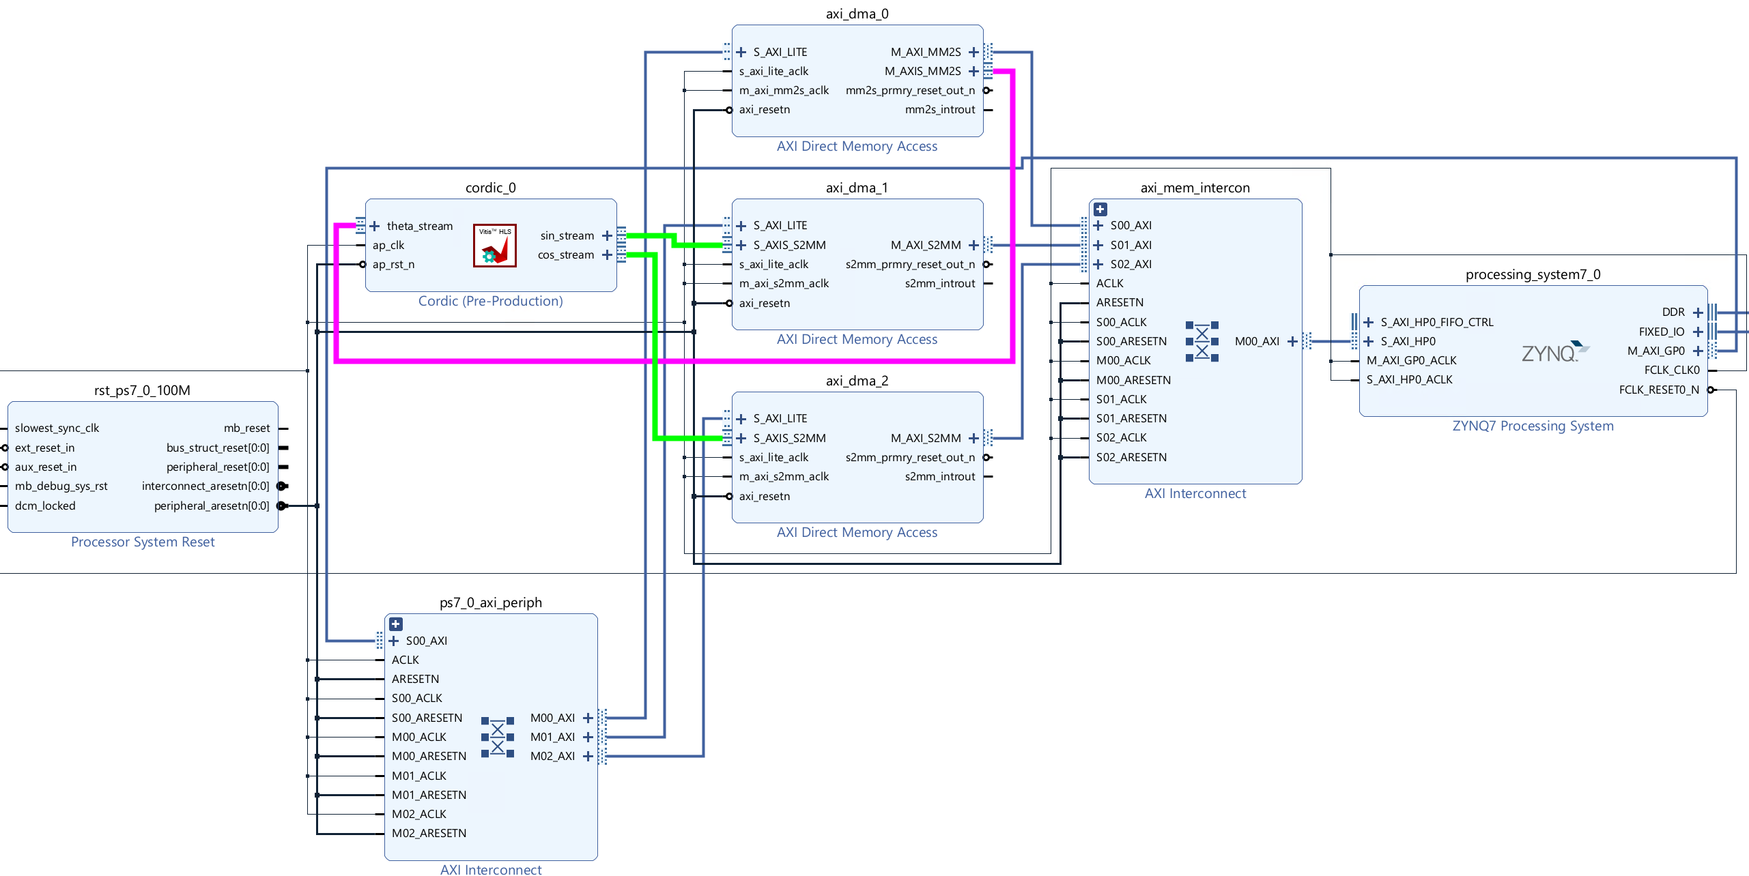Click AXI Interconnect label under axi_mem_intercon
This screenshot has width=1749, height=876.
click(1195, 493)
